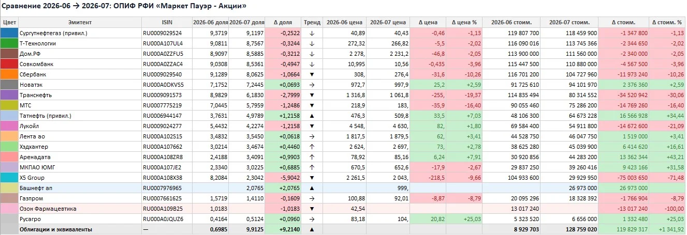Click the up triangle trend icon for Башнефт ап

312,187
